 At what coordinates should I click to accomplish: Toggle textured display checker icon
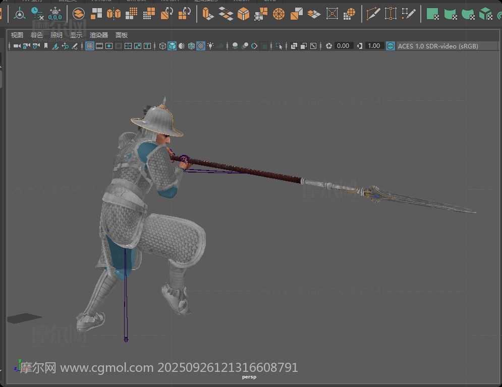coord(201,46)
